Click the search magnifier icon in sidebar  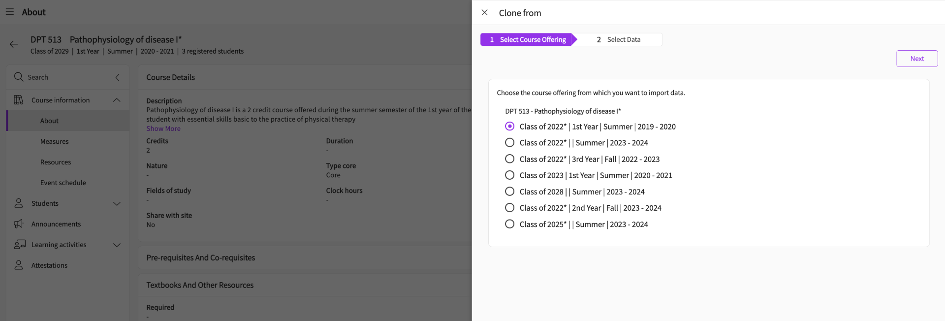pos(19,77)
